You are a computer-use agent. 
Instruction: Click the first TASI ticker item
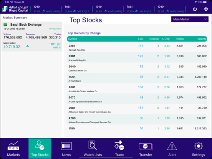78,9
